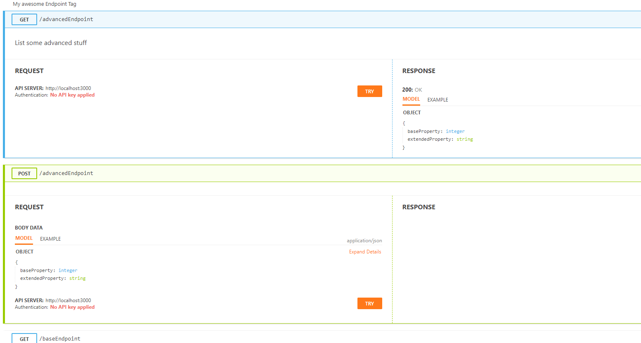Viewport: 641px width, 343px height.
Task: Click No API key applied in GET request
Action: 72,95
